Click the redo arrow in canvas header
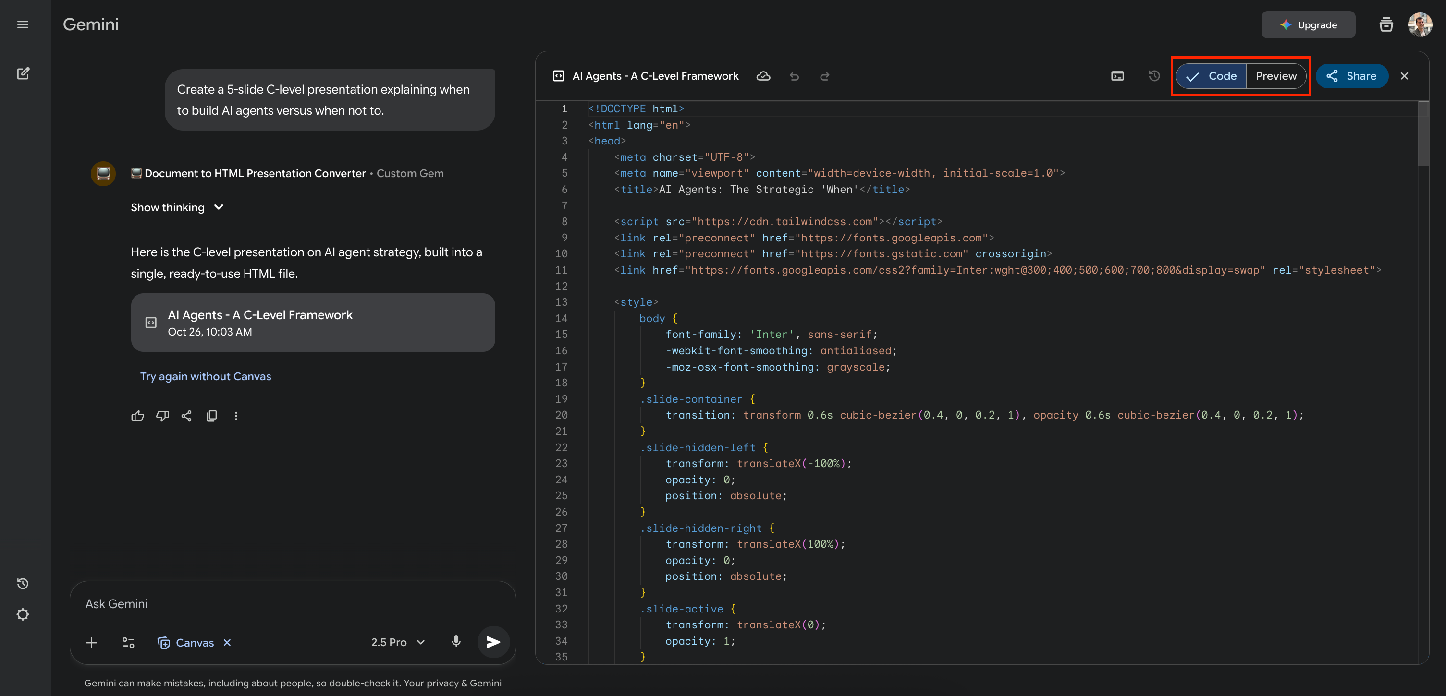 (824, 76)
